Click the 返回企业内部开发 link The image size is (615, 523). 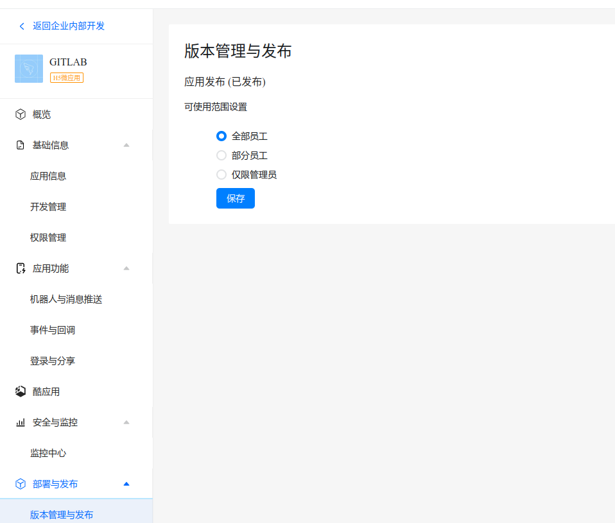pos(69,26)
